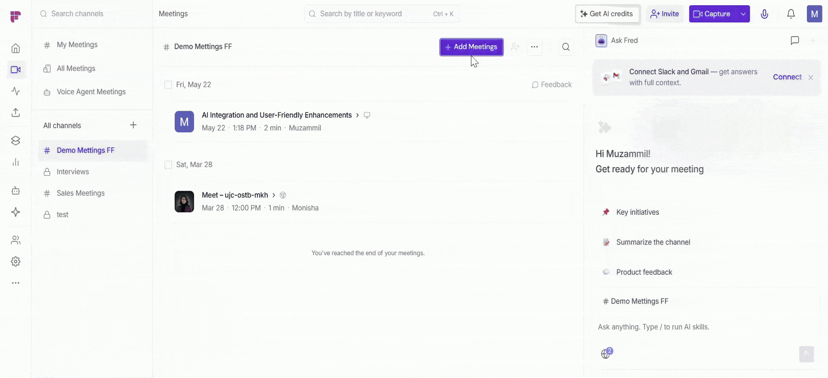The width and height of the screenshot is (828, 378).
Task: Click the Ask Fred avatar icon
Action: [601, 40]
